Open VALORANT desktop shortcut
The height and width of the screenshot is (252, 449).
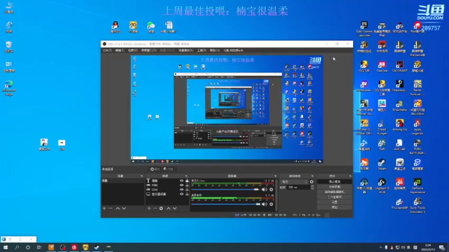click(x=400, y=67)
